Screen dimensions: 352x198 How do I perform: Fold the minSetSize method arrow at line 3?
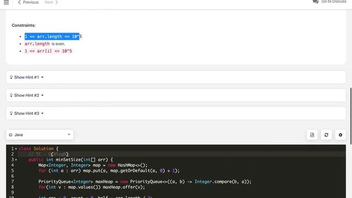pyautogui.click(x=16, y=159)
